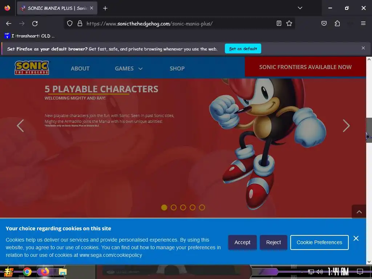Close the SONIC MANIA PLUS tab

pyautogui.click(x=92, y=8)
